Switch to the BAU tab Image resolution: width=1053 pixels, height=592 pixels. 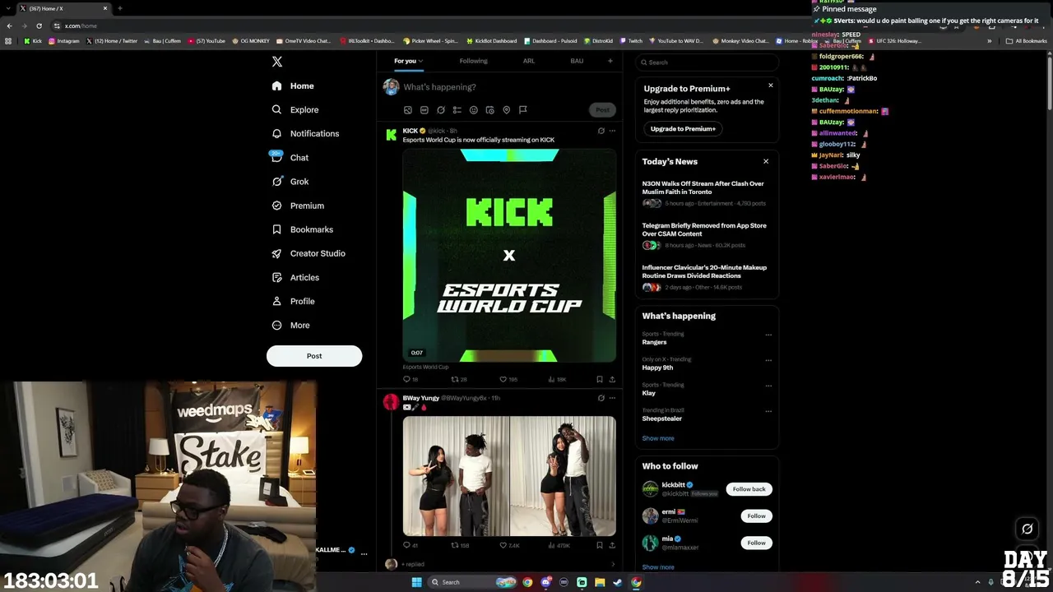pyautogui.click(x=577, y=61)
